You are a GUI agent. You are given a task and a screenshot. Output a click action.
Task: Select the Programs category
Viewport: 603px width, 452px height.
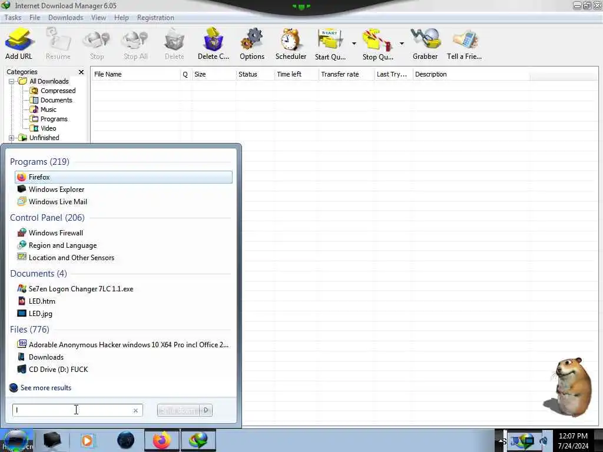(x=49, y=119)
